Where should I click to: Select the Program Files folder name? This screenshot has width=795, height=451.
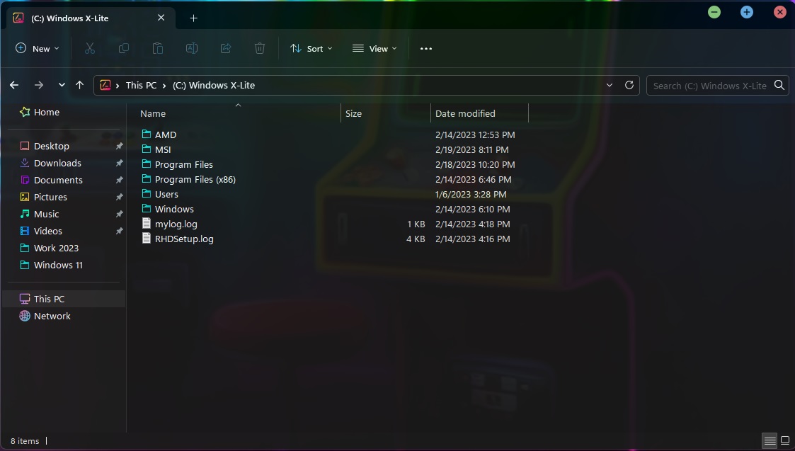tap(183, 164)
